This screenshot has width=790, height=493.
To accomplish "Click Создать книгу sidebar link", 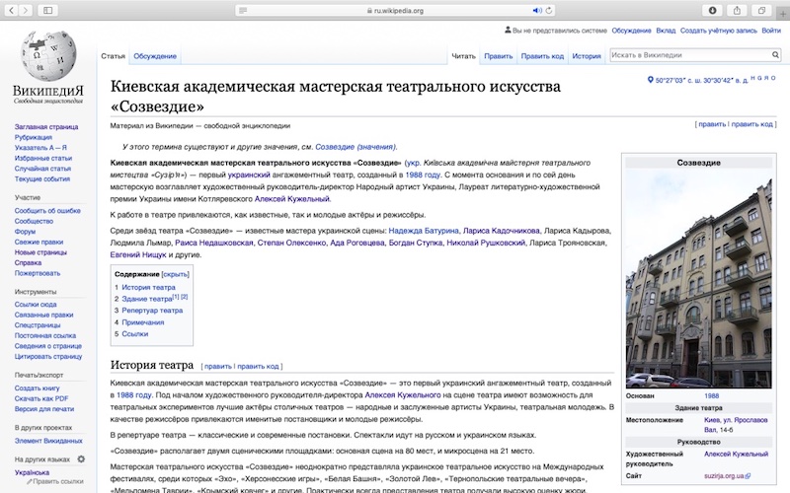I will [x=37, y=388].
